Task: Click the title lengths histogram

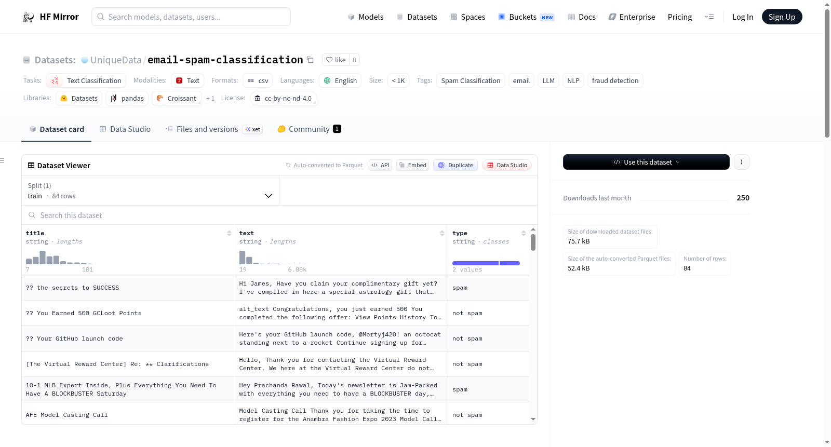Action: click(x=60, y=258)
